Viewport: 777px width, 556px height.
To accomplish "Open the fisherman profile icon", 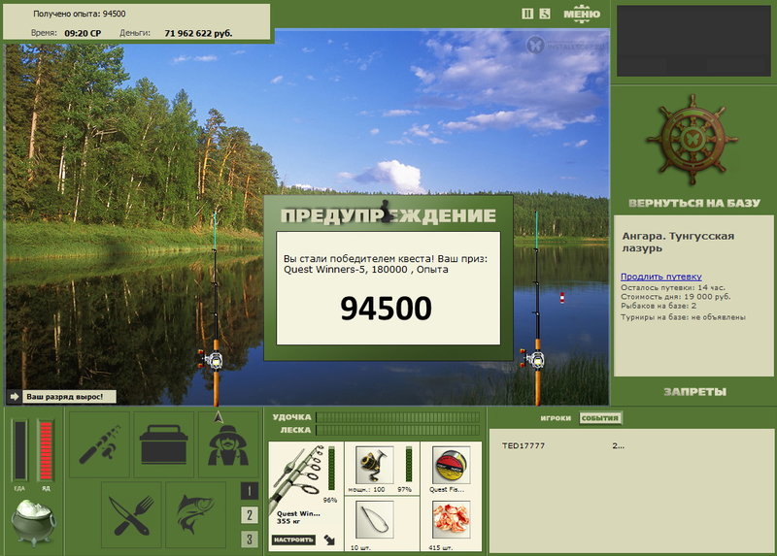I will (227, 444).
